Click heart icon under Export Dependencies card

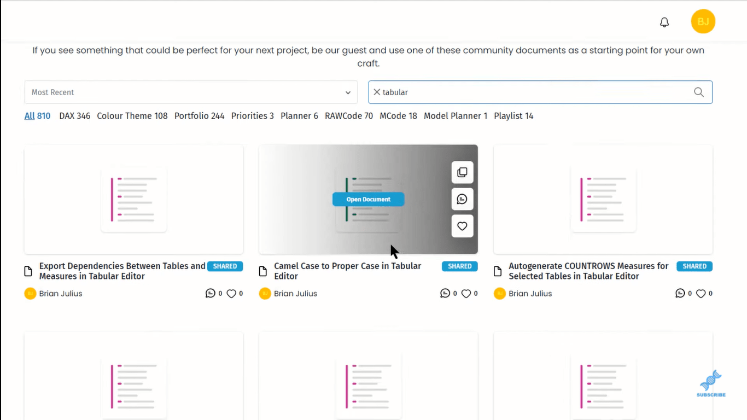(x=231, y=294)
